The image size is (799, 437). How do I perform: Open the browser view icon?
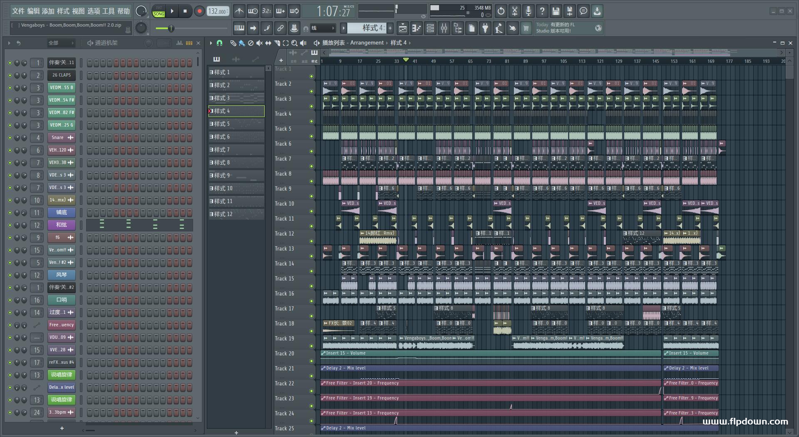(x=458, y=28)
